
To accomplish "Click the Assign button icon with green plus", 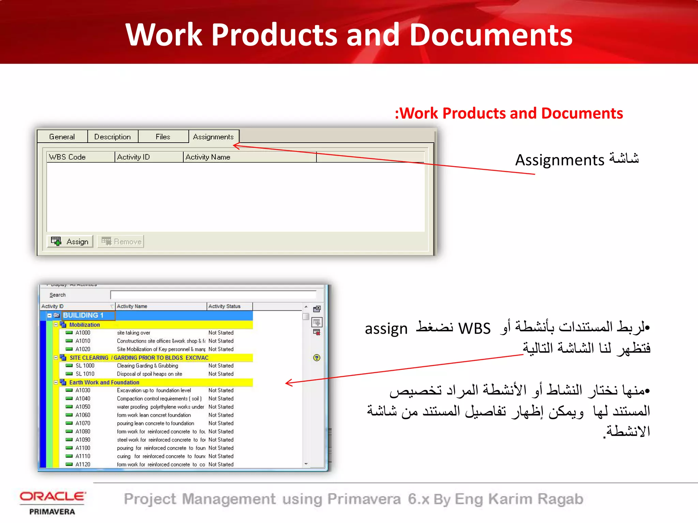I will (x=56, y=241).
